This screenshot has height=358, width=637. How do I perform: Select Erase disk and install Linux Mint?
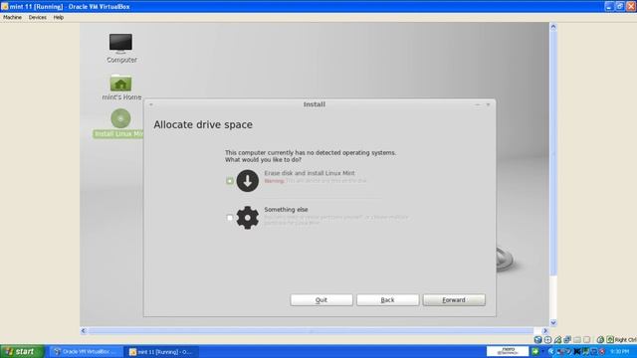tap(230, 181)
